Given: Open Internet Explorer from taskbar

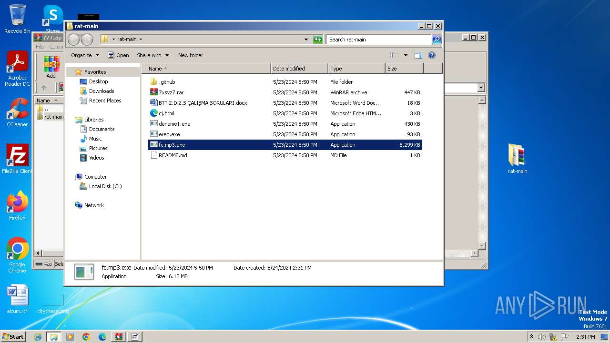Looking at the screenshot, I should (x=38, y=337).
